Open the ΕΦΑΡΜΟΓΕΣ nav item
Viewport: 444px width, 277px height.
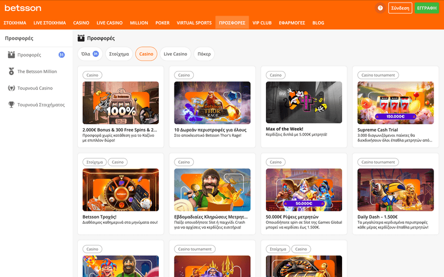[x=292, y=23]
